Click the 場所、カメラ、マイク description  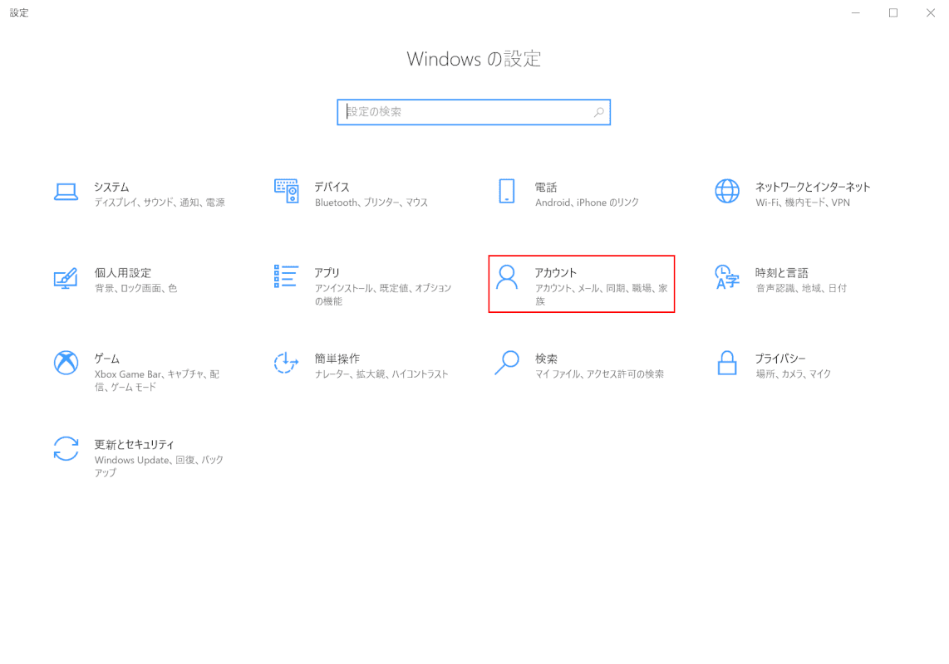pyautogui.click(x=794, y=374)
